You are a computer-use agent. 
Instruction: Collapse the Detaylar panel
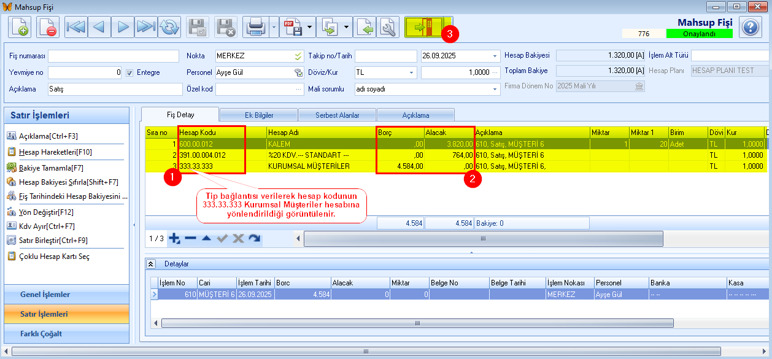coord(151,264)
